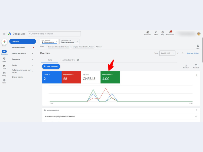Open the Tools wrench icon
The image size is (203, 152).
pyautogui.click(x=4, y=66)
